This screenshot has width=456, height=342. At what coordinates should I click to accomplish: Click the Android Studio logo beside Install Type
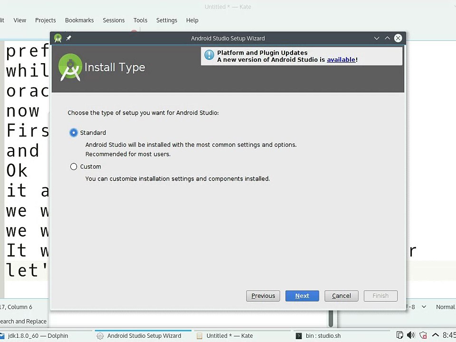click(70, 67)
